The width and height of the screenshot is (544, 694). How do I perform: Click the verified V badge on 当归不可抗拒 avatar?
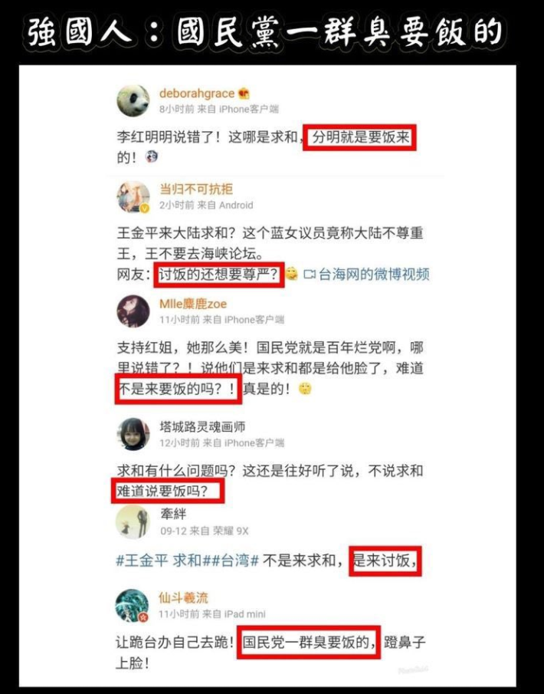[145, 208]
